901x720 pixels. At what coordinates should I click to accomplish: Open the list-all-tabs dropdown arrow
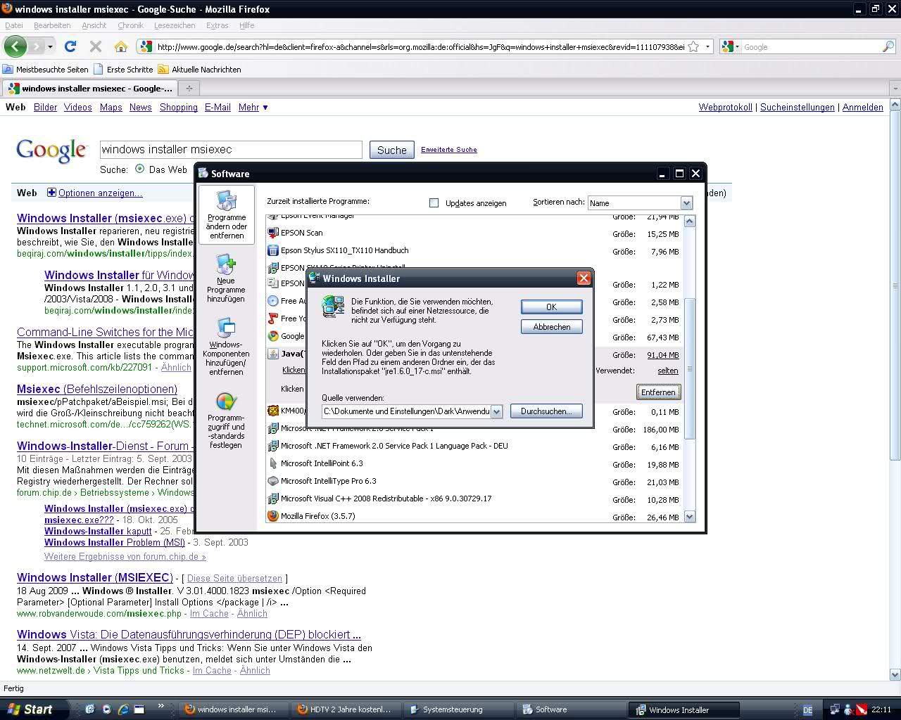click(x=895, y=89)
